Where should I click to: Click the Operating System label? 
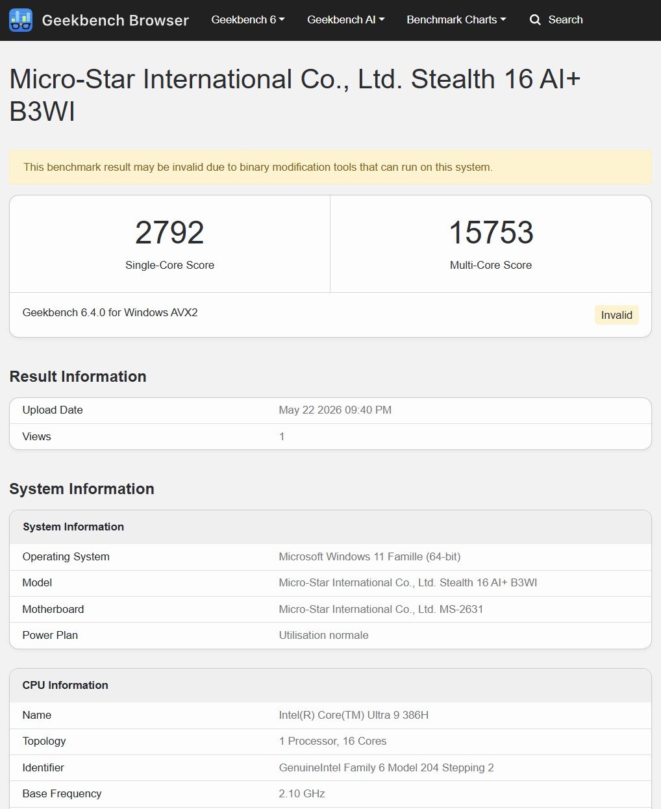[x=66, y=556]
